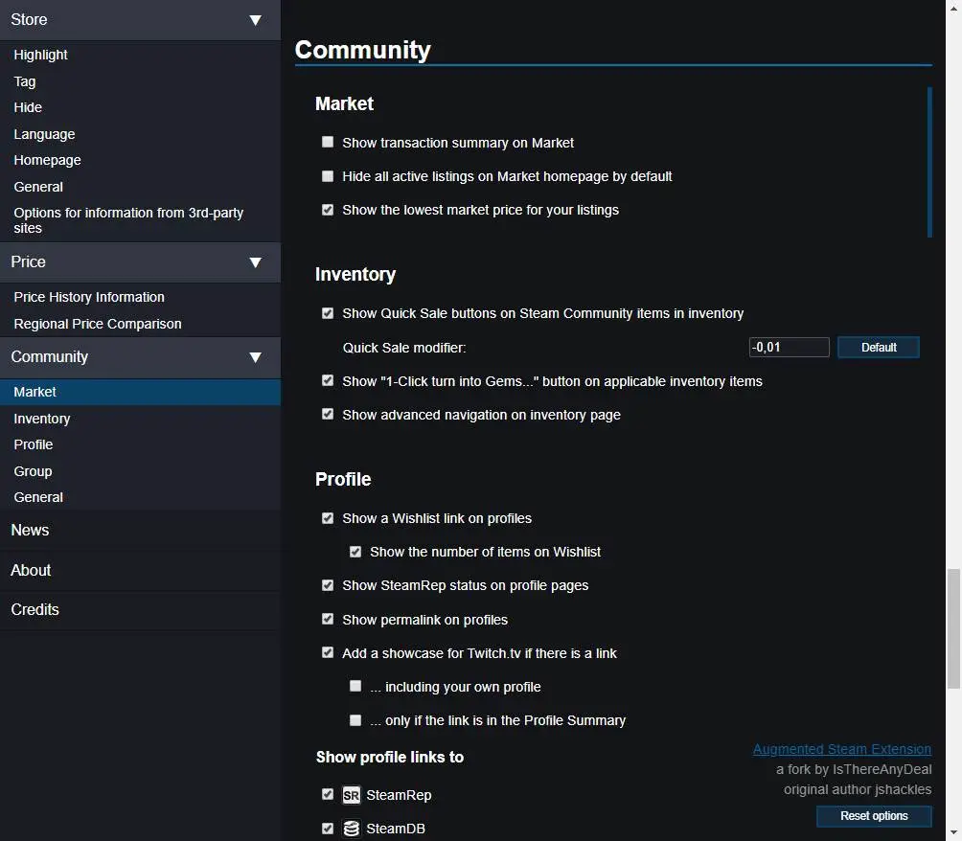Enable Show transaction summary on Market
This screenshot has height=841, width=962.
coord(328,143)
